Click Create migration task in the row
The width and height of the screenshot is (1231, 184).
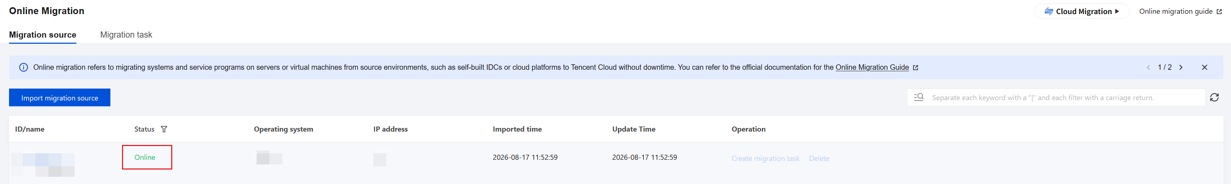765,159
